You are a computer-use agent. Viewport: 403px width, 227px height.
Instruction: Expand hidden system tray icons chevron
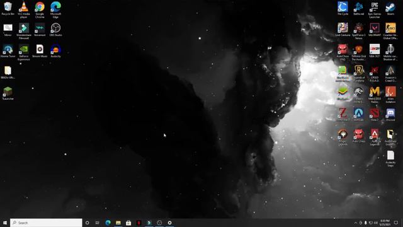click(x=355, y=223)
